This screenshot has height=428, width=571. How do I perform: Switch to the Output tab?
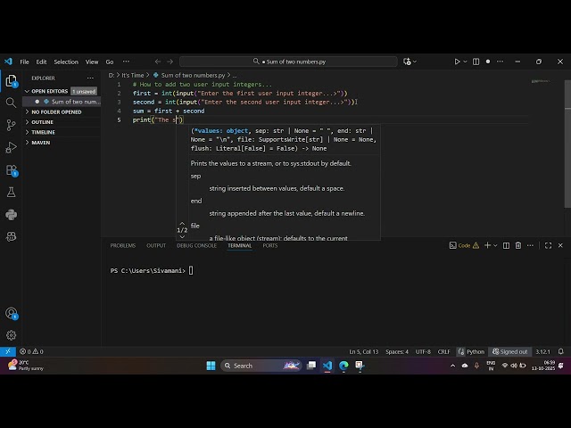[x=156, y=246]
